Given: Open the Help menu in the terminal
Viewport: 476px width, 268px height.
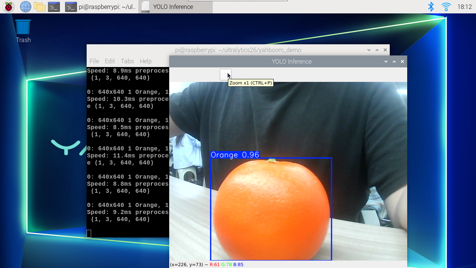Looking at the screenshot, I should [145, 61].
